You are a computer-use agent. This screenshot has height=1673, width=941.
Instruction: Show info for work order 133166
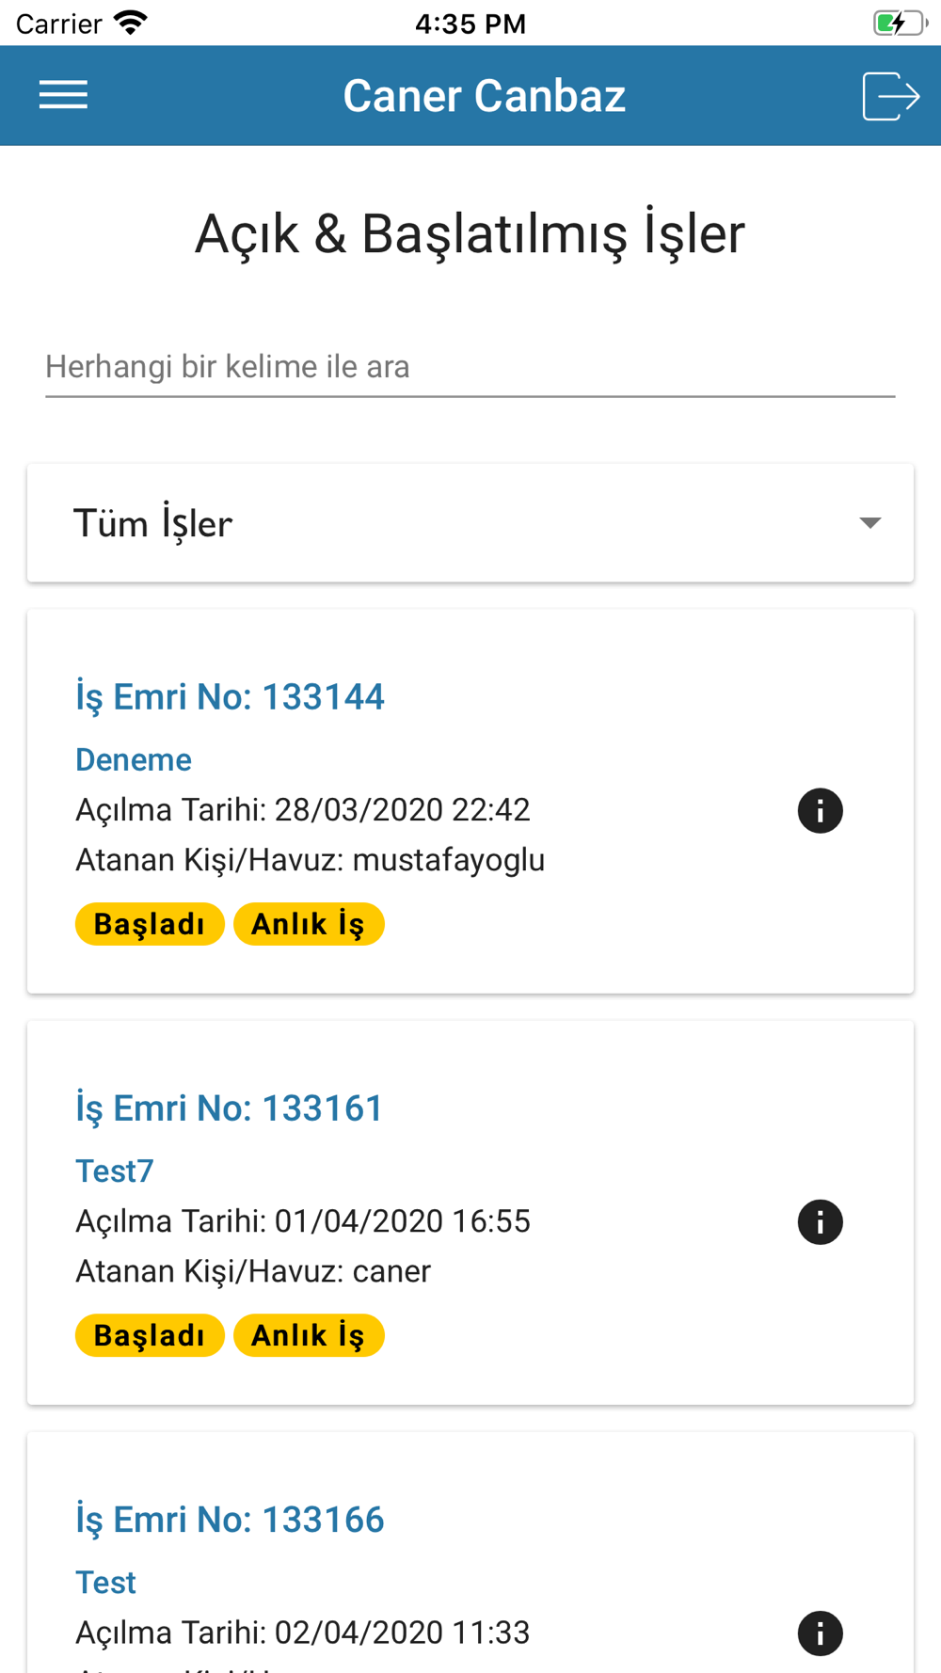point(820,1633)
